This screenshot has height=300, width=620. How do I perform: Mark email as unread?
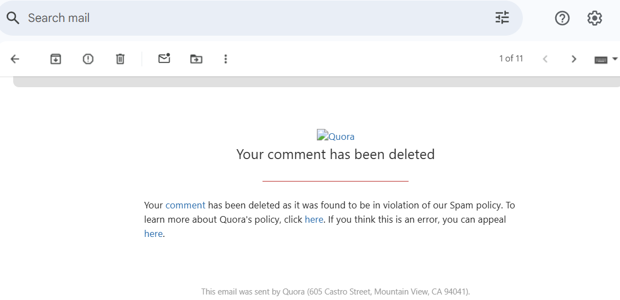coord(164,59)
